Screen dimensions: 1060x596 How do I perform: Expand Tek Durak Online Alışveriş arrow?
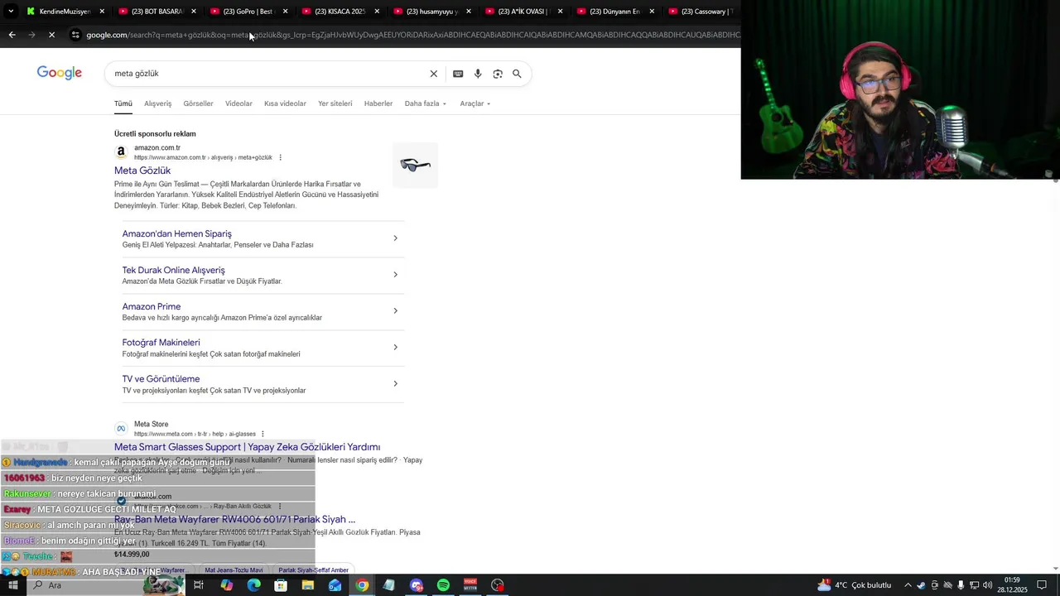click(395, 275)
